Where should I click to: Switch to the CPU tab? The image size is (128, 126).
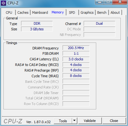tap(9, 13)
